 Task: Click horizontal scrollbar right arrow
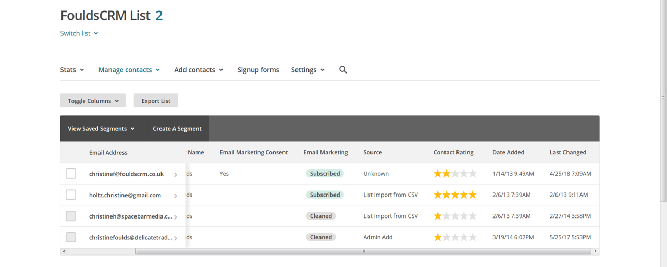pos(596,251)
